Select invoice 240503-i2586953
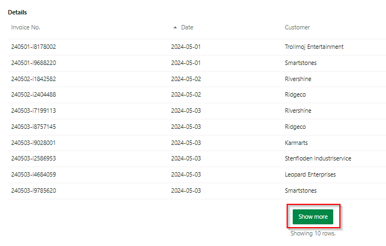 tap(33, 158)
